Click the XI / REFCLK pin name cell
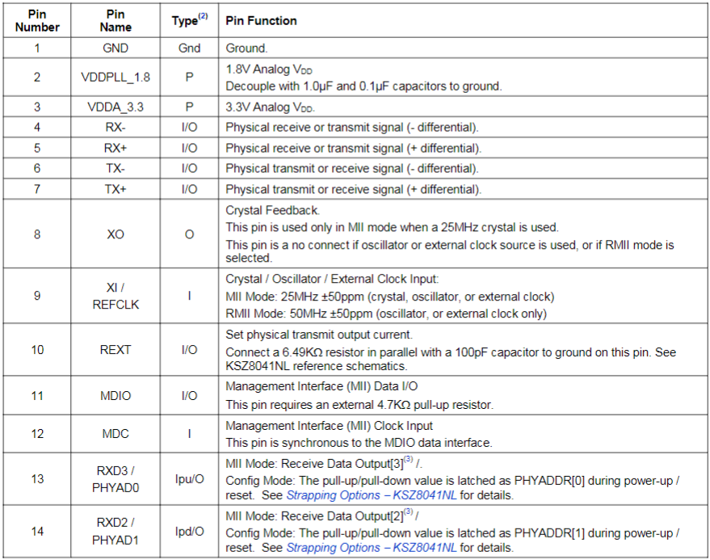This screenshot has width=710, height=560. click(x=116, y=296)
